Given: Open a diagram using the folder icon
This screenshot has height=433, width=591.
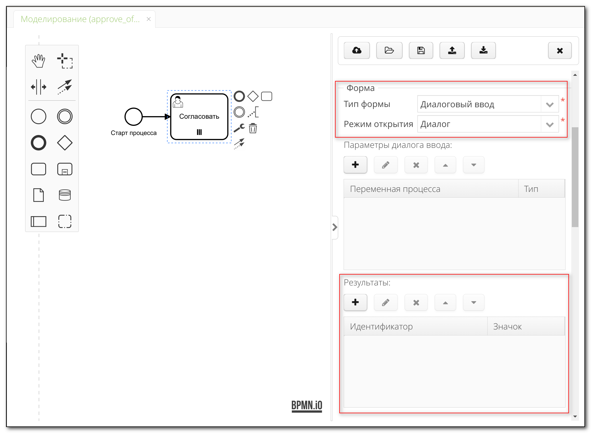Looking at the screenshot, I should pos(389,50).
